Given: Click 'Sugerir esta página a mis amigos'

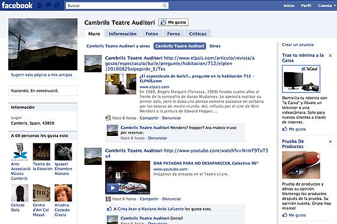Looking at the screenshot, I should click(x=42, y=74).
